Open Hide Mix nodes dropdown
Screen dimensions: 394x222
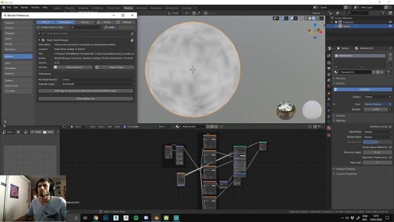(98, 84)
